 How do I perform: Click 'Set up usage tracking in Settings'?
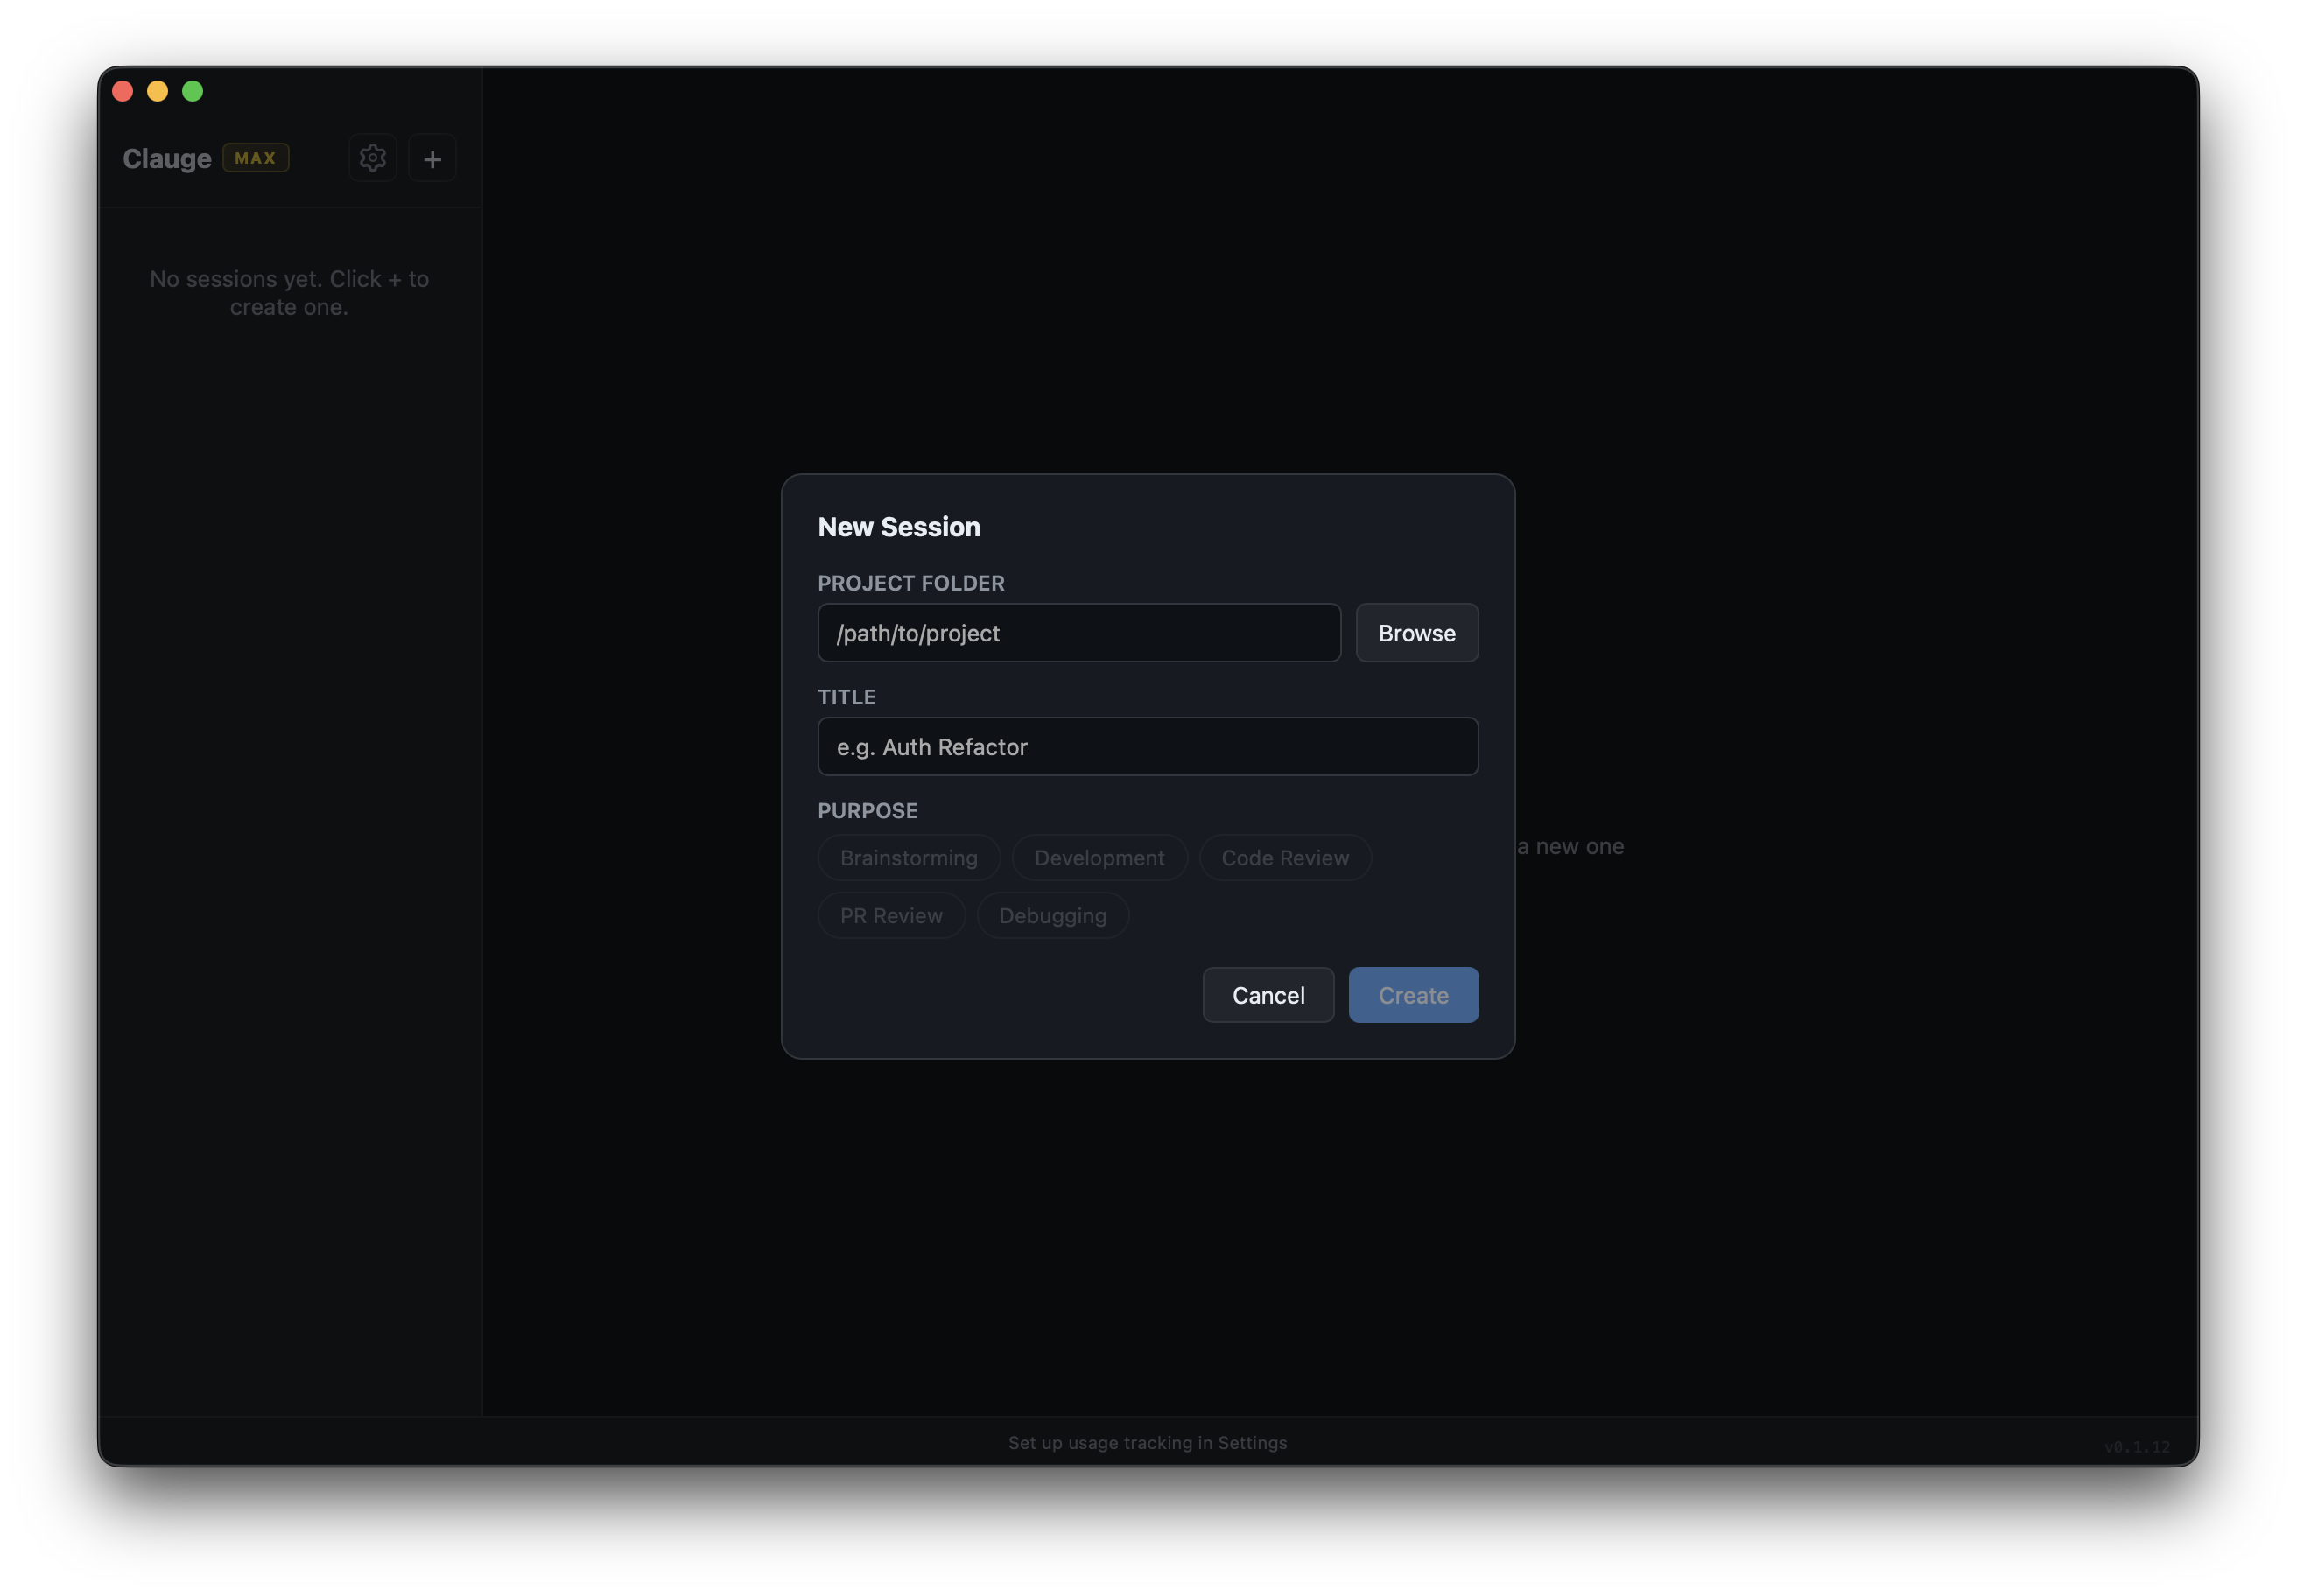pos(1148,1442)
